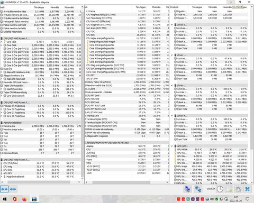
Task: Click the thermometer icon beside Maghőmérsékletek
Action: (5, 177)
